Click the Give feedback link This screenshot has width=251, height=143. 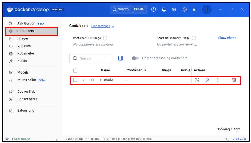(x=101, y=26)
